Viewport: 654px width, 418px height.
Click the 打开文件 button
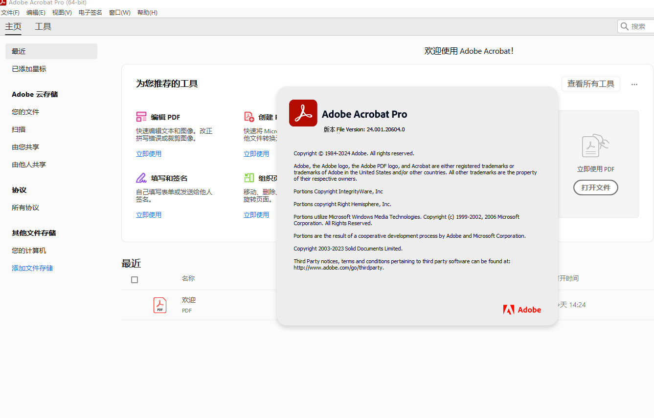tap(596, 188)
